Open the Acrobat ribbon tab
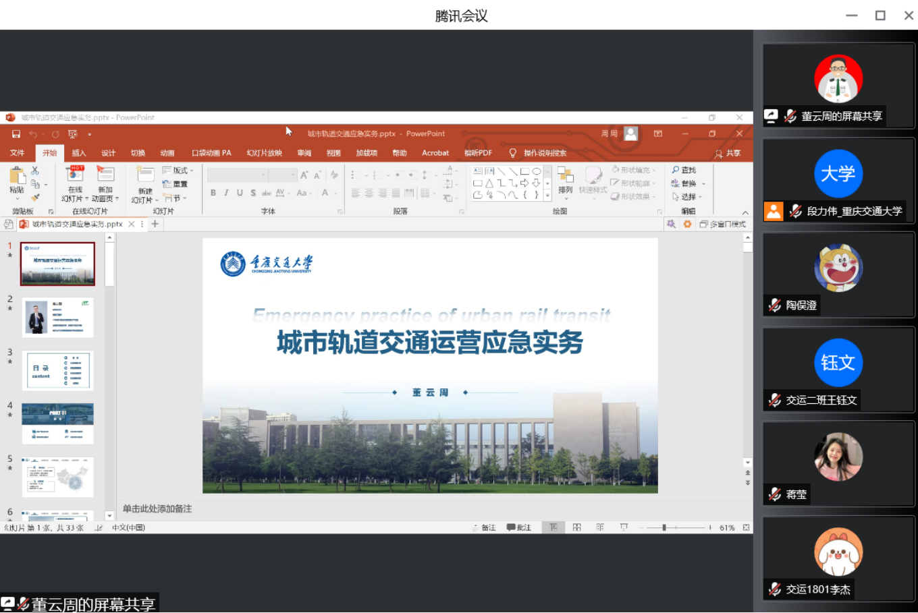This screenshot has width=918, height=613. point(435,153)
